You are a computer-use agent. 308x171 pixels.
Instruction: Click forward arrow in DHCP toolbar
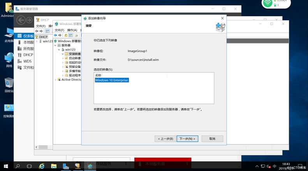(41, 31)
